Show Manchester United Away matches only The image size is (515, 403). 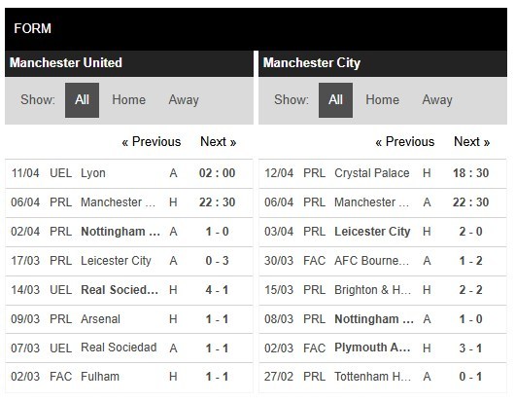(x=184, y=100)
